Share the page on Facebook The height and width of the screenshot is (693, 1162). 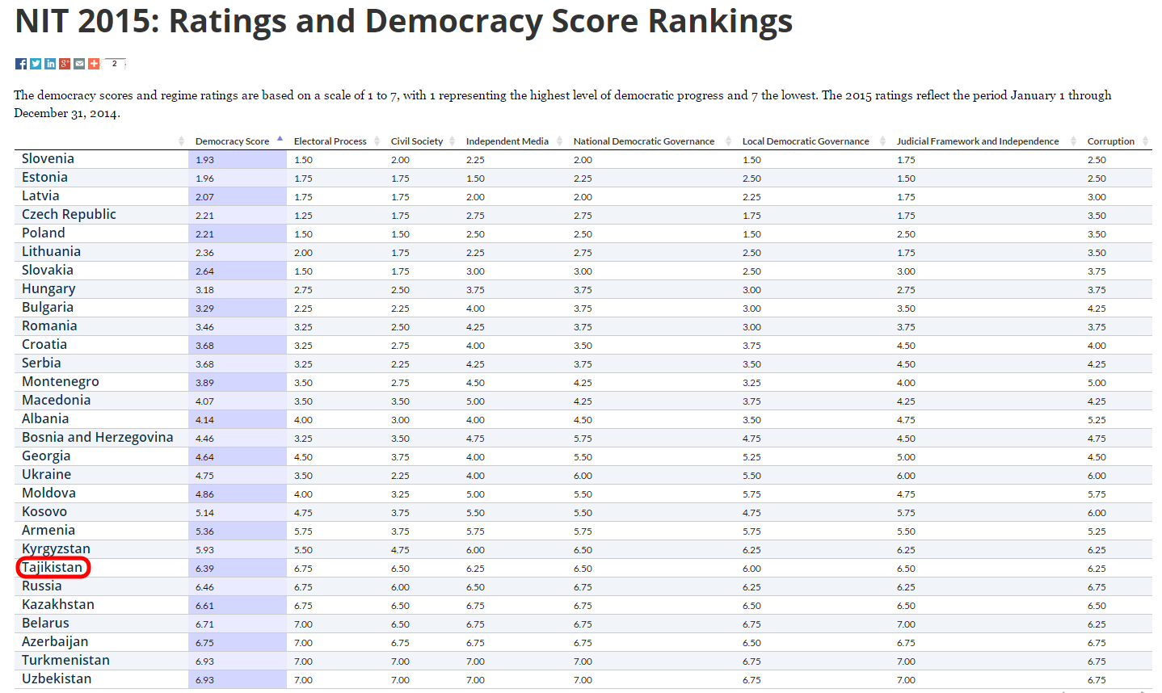[21, 64]
